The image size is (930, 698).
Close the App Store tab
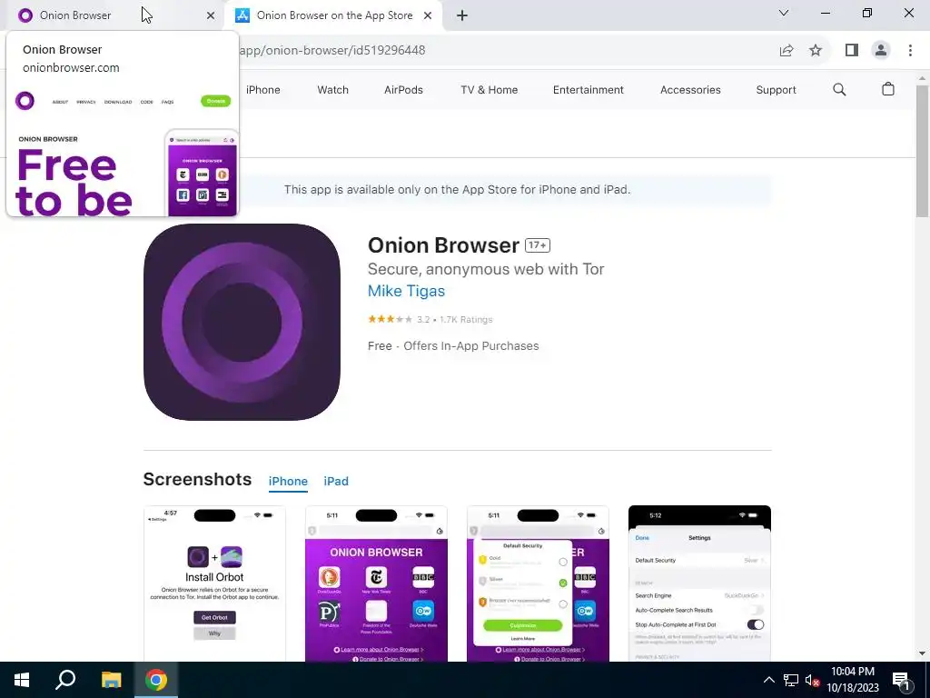pos(428,16)
